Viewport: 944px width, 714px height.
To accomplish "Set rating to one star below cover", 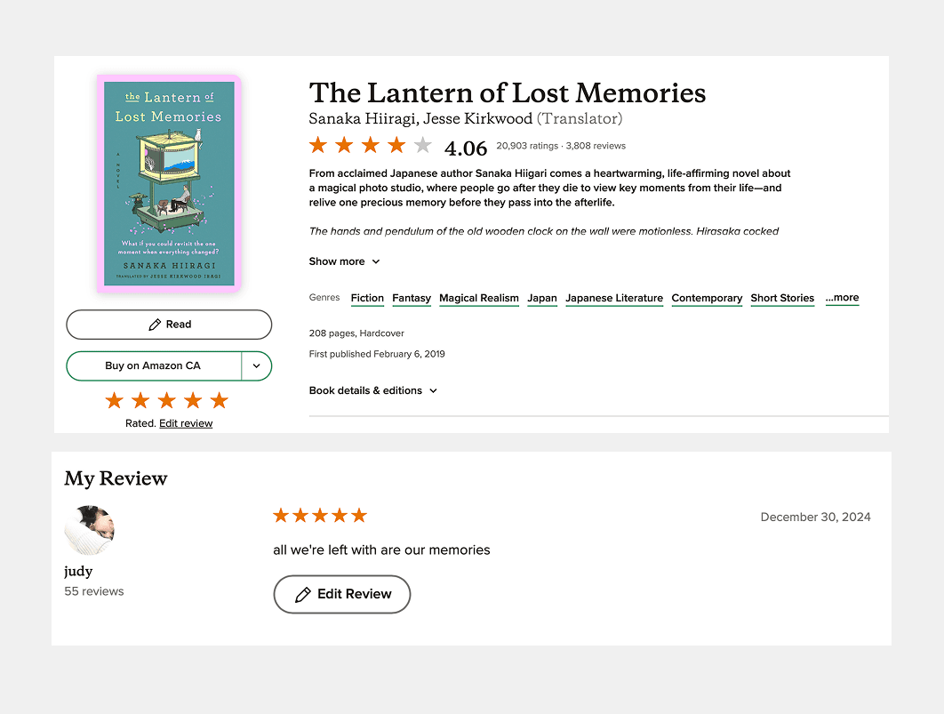I will [x=114, y=400].
